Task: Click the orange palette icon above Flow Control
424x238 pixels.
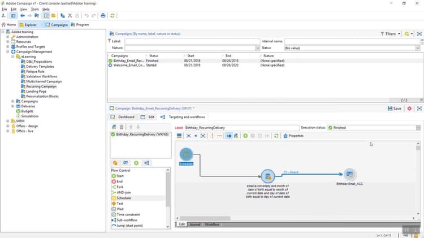Action: [x=115, y=163]
